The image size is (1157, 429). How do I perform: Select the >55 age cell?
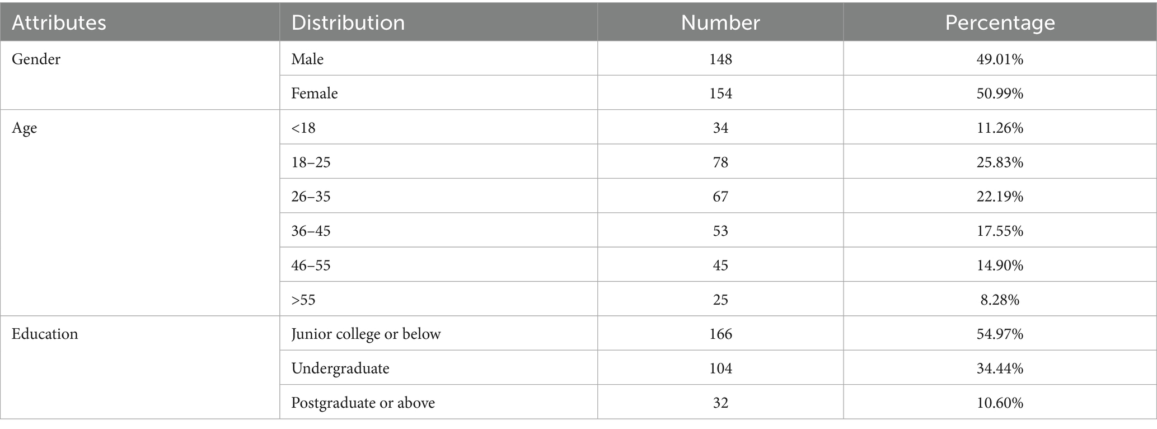[303, 300]
